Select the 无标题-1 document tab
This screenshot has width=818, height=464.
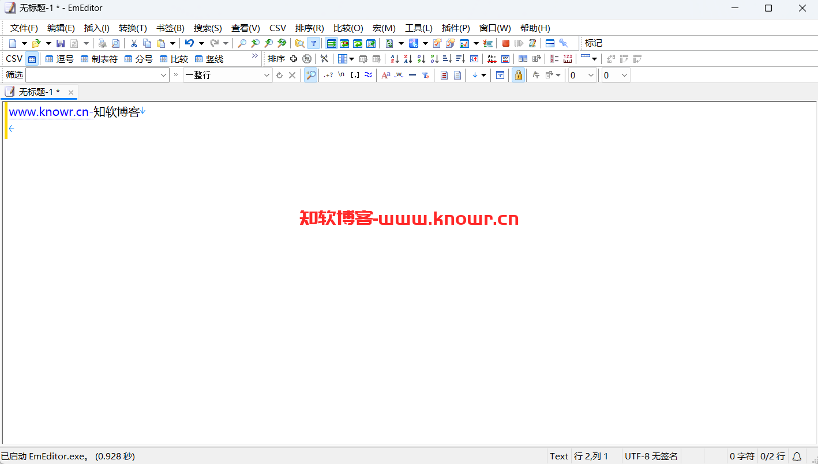(x=39, y=92)
